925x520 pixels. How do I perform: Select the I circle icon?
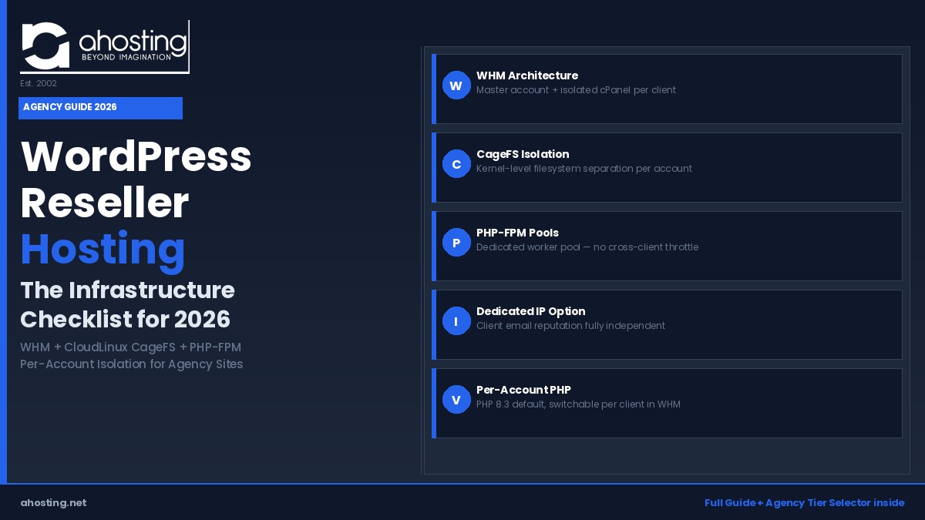(x=456, y=321)
